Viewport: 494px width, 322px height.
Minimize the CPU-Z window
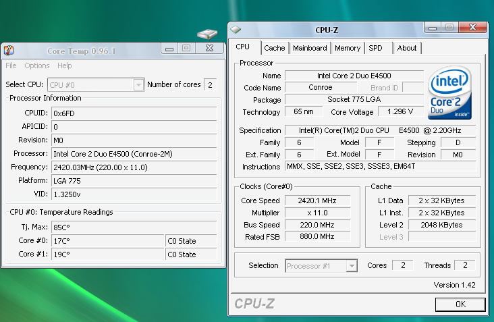tap(432, 27)
